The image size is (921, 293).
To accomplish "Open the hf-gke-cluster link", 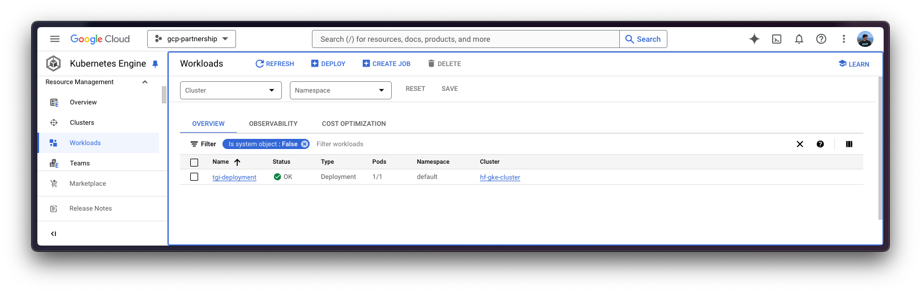I will coord(500,177).
